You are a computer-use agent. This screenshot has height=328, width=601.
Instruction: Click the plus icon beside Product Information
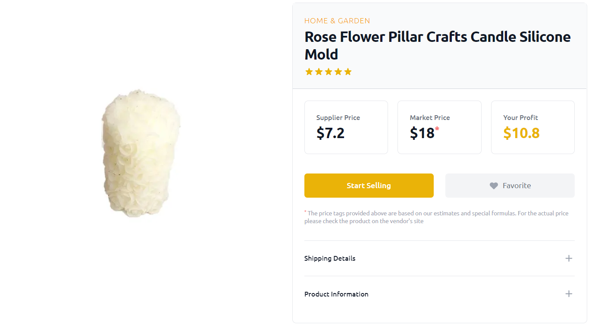coord(569,293)
